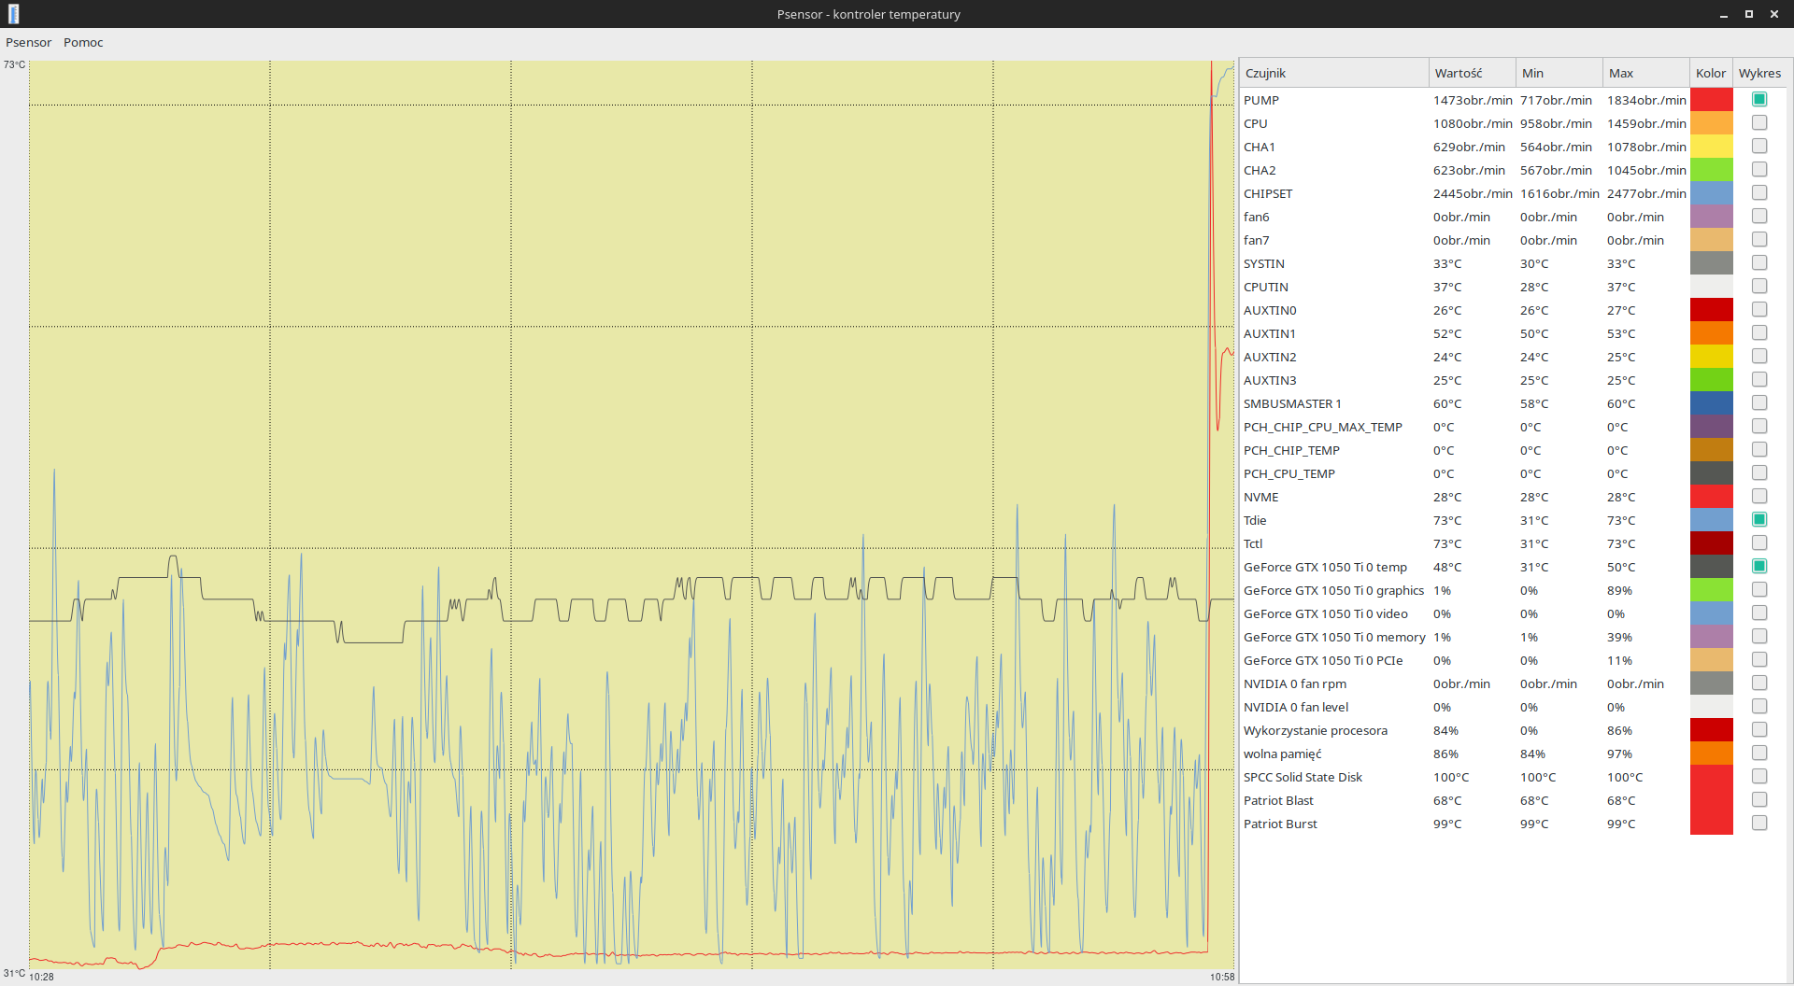
Task: Select the PCH_CHIP_CPU_MAX_TEMP sensor
Action: 1322,427
